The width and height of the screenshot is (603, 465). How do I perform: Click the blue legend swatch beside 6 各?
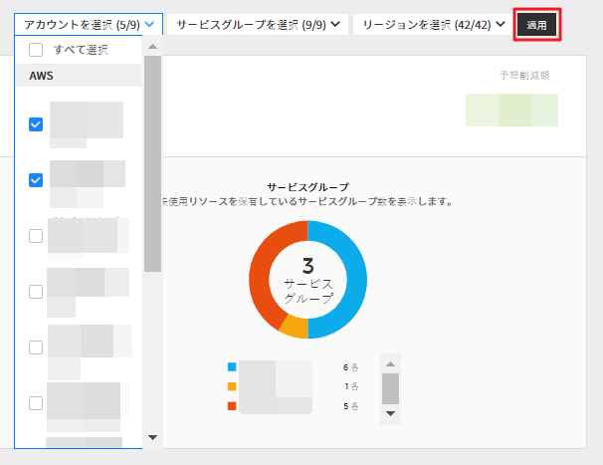tap(232, 366)
